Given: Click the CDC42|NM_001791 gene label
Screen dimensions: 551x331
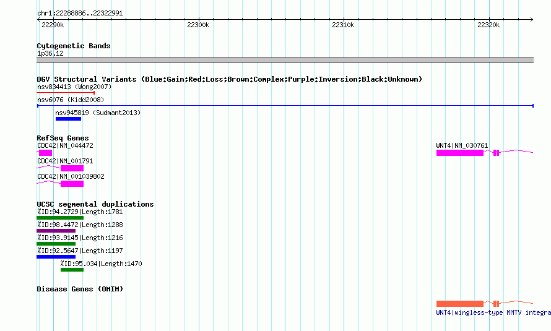Looking at the screenshot, I should click(x=65, y=161).
